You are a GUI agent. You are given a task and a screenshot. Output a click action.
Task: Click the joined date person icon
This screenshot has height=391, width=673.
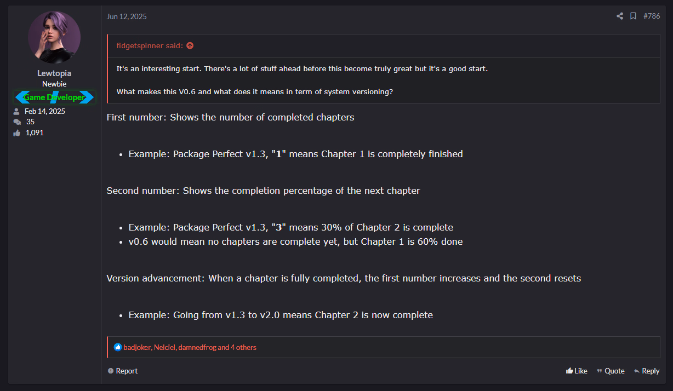click(x=17, y=111)
